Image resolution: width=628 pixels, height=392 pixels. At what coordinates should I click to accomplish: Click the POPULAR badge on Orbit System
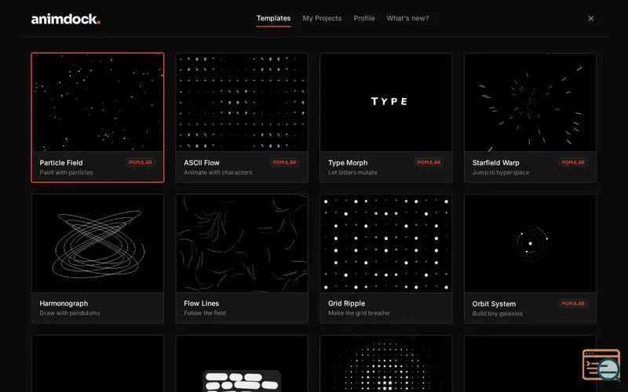click(573, 303)
